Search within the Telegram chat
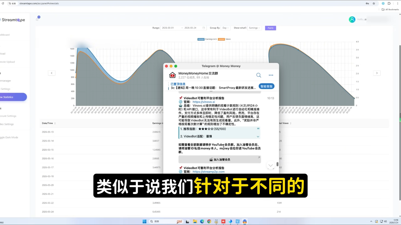 click(258, 75)
